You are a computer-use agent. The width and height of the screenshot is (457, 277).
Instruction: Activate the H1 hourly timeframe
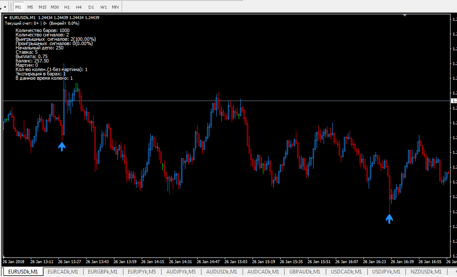[x=67, y=7]
